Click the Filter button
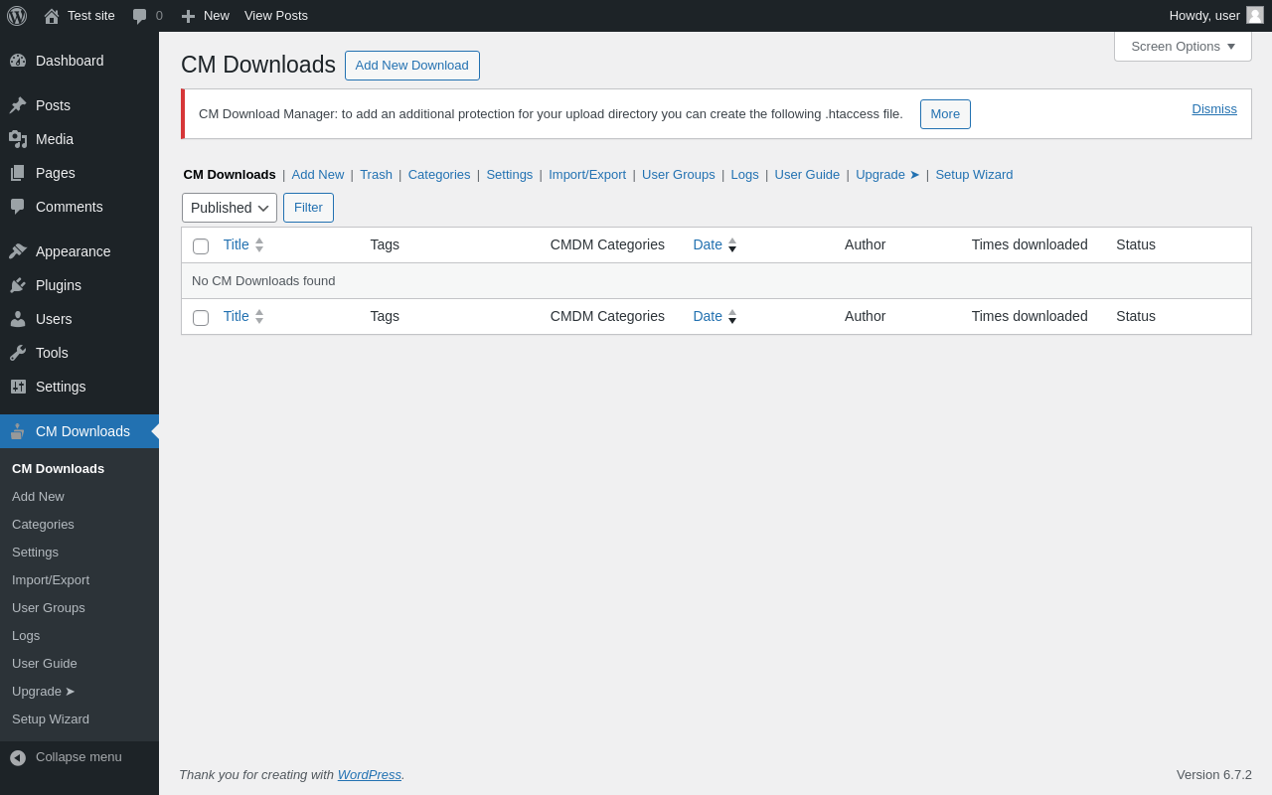1272x795 pixels. 308,208
